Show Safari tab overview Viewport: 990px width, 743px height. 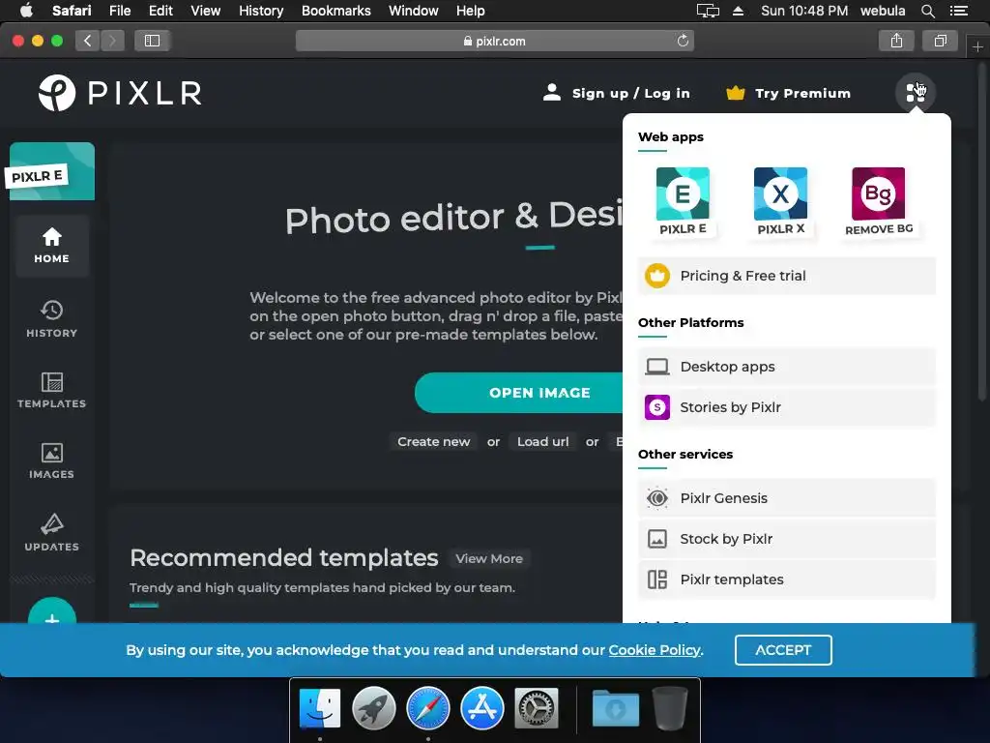pos(940,41)
